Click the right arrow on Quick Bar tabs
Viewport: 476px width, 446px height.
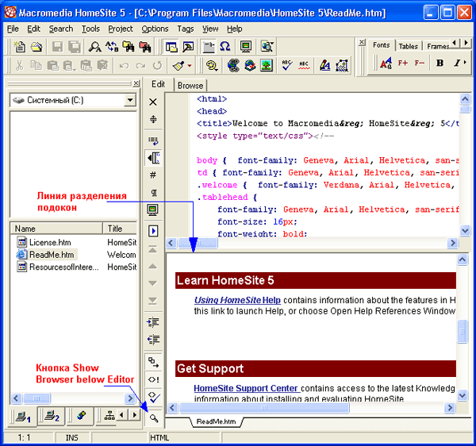click(466, 43)
